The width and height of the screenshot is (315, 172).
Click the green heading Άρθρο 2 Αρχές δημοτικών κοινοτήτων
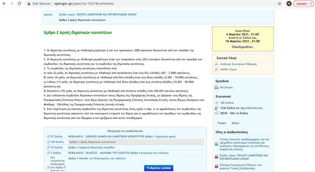[x=78, y=33]
